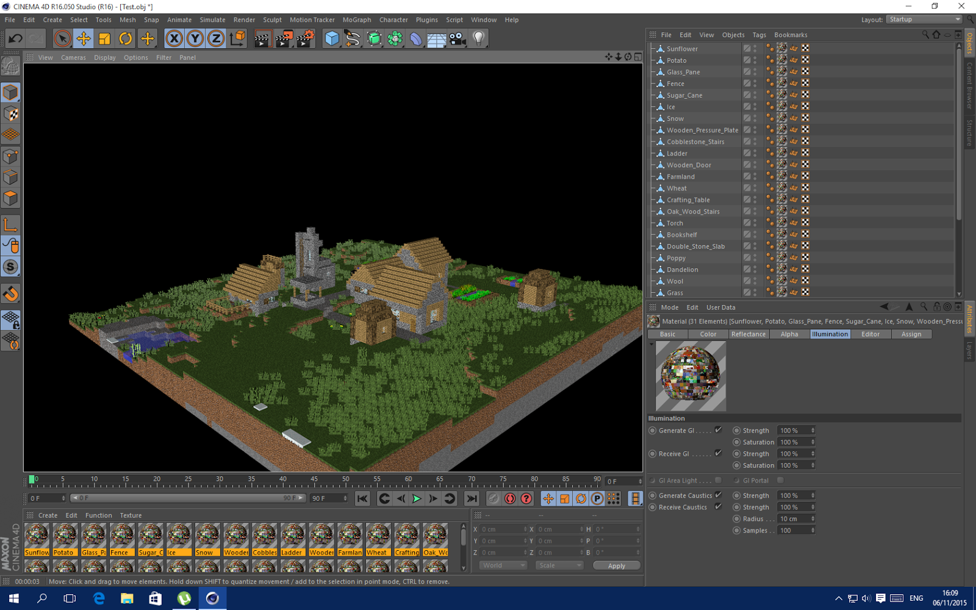Switch to Points mode in the left toolbar

click(x=10, y=156)
